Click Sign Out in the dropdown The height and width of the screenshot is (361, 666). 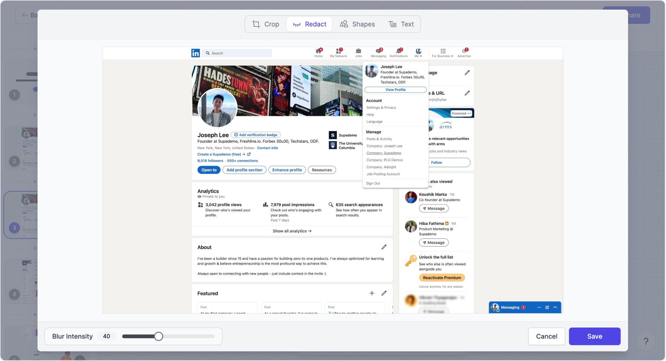373,183
